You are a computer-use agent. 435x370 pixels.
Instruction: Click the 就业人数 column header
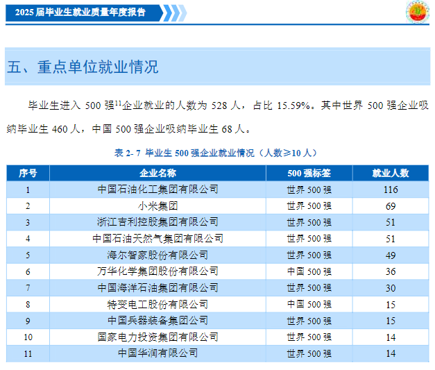tap(391, 173)
